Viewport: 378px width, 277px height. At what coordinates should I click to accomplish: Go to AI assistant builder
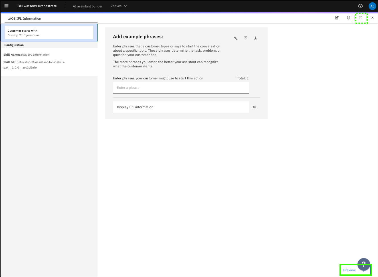click(88, 6)
